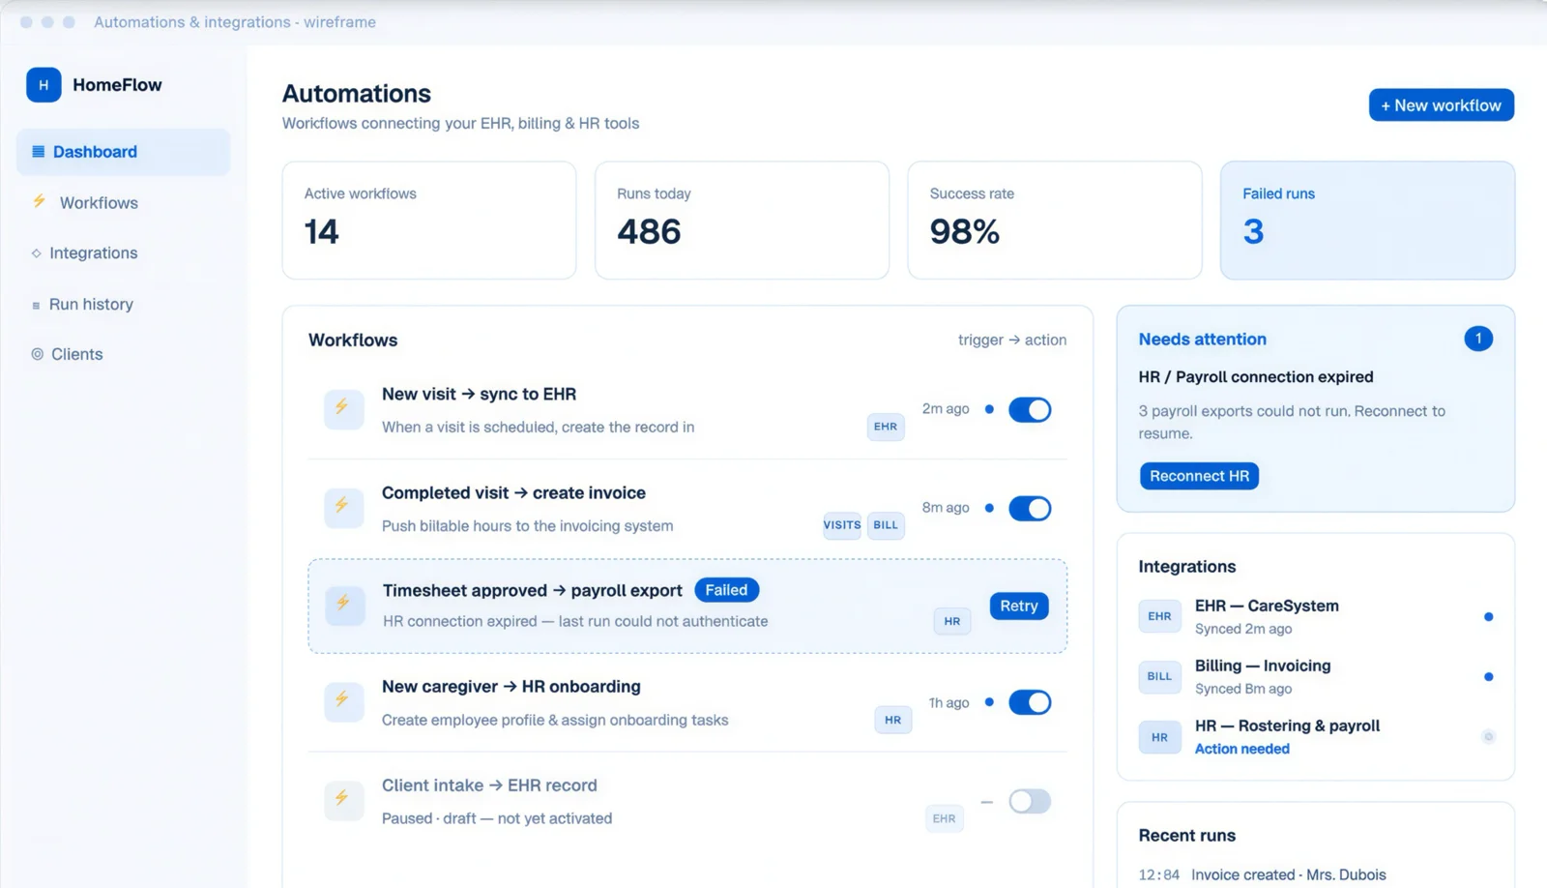Click the diamond icon beside Integrations in sidebar
Screen dimensions: 1547x888
pyautogui.click(x=36, y=253)
